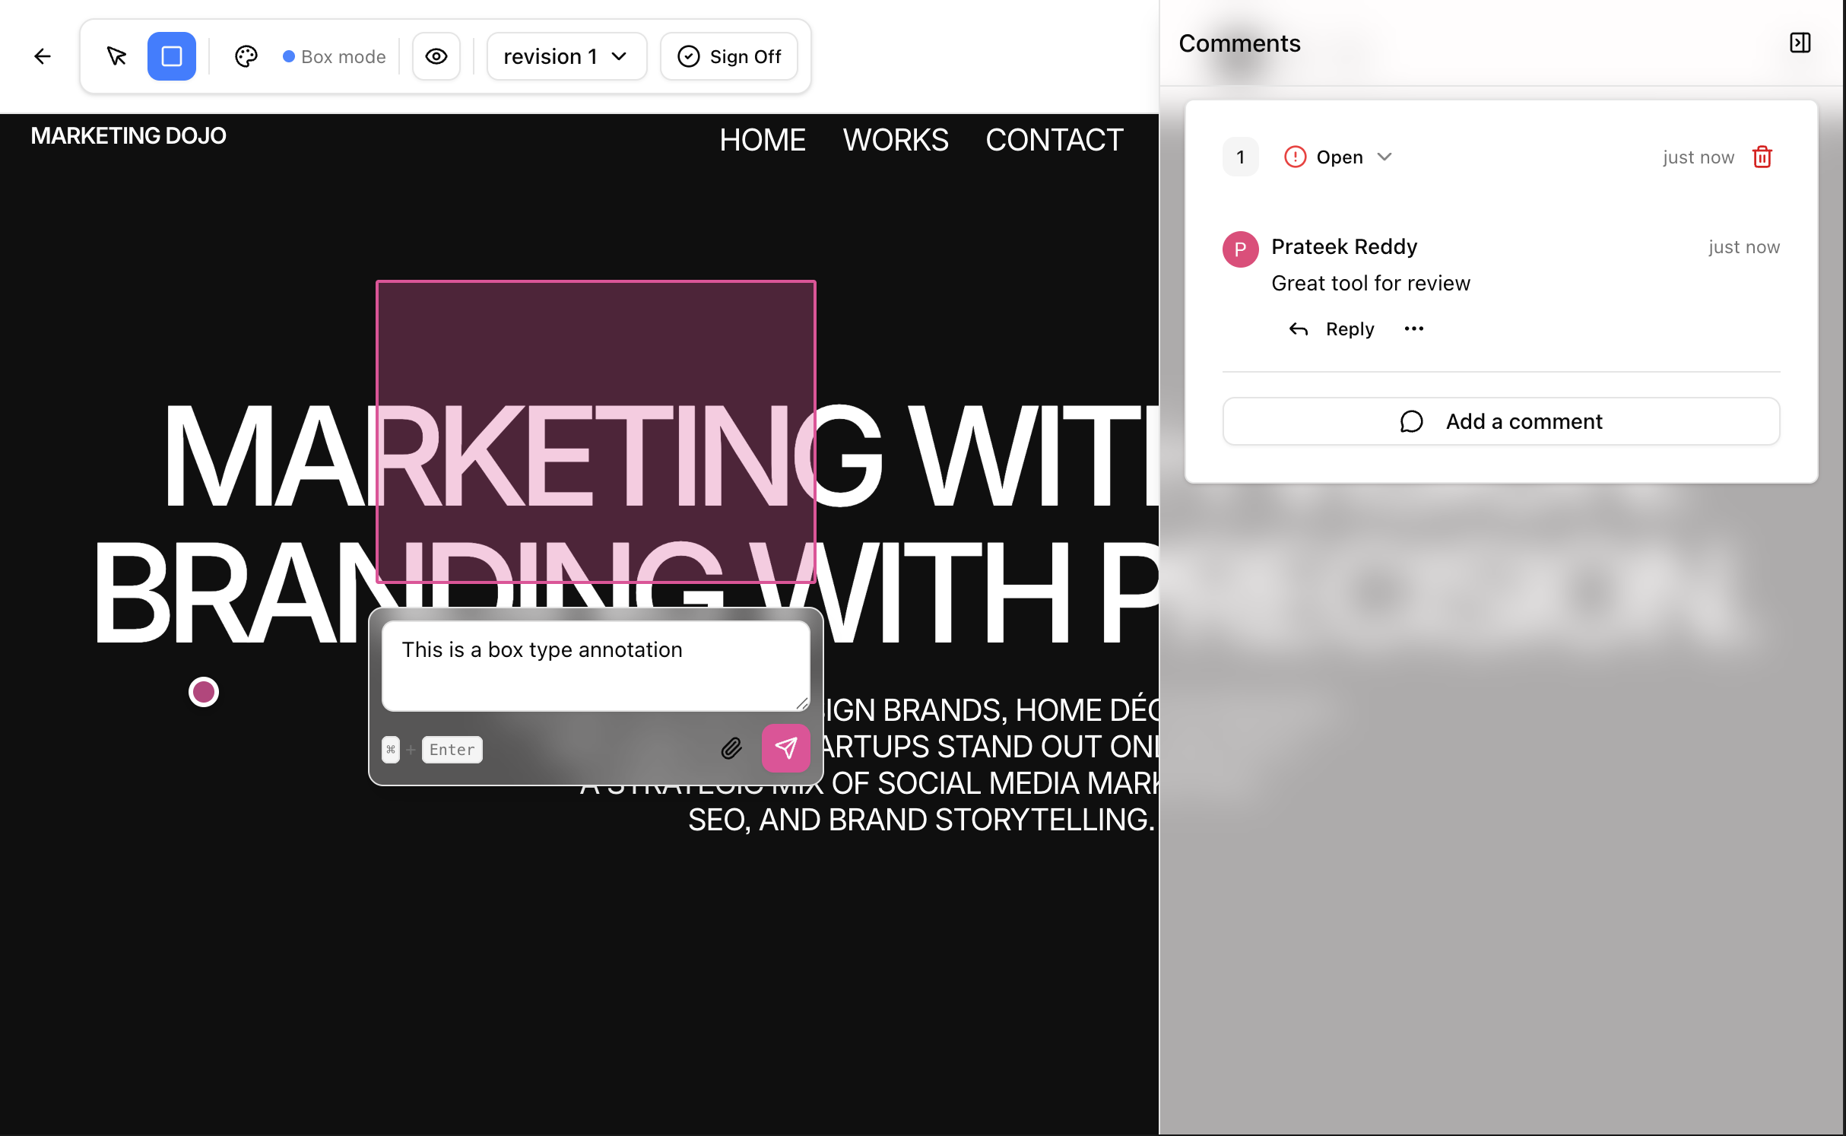The height and width of the screenshot is (1136, 1846).
Task: Open the CONTACT page link
Action: tap(1054, 139)
